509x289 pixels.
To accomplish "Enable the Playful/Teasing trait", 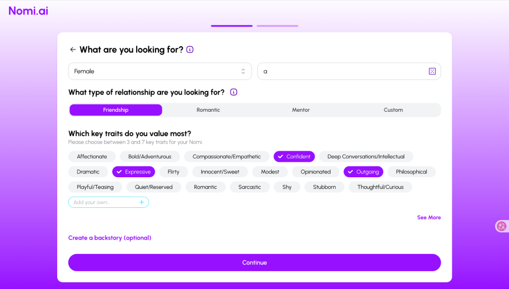I will pyautogui.click(x=95, y=187).
